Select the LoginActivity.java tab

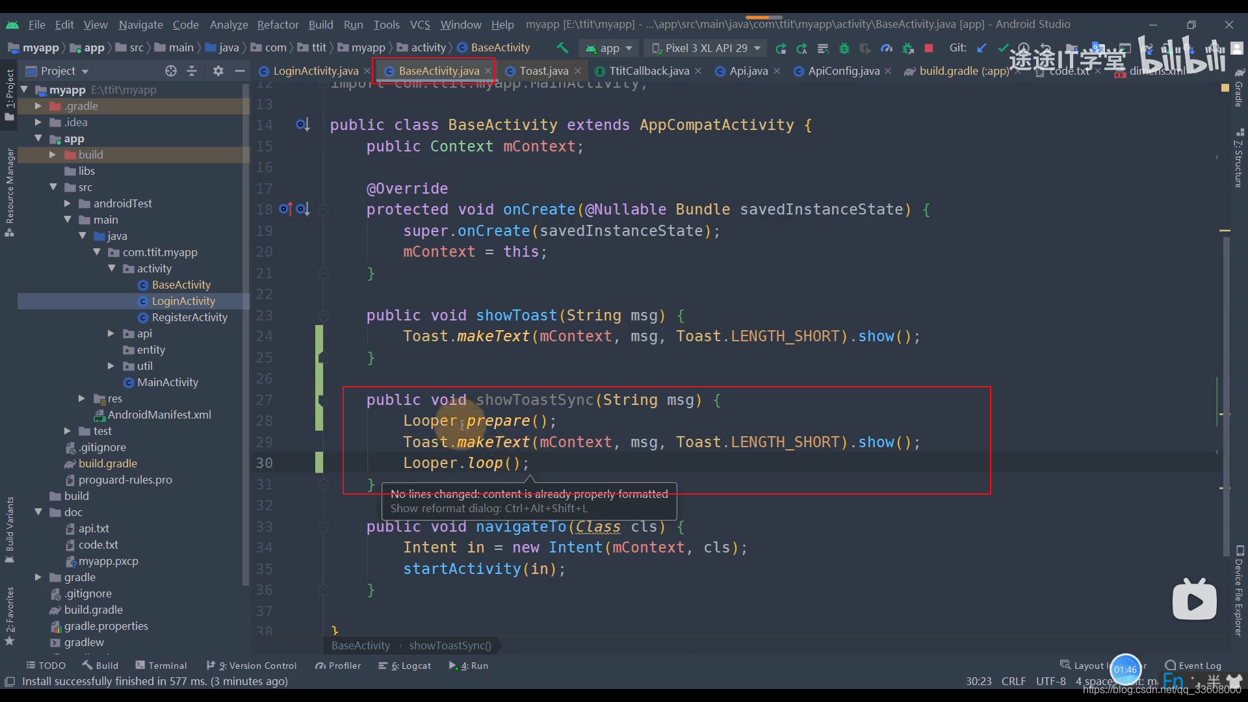315,70
